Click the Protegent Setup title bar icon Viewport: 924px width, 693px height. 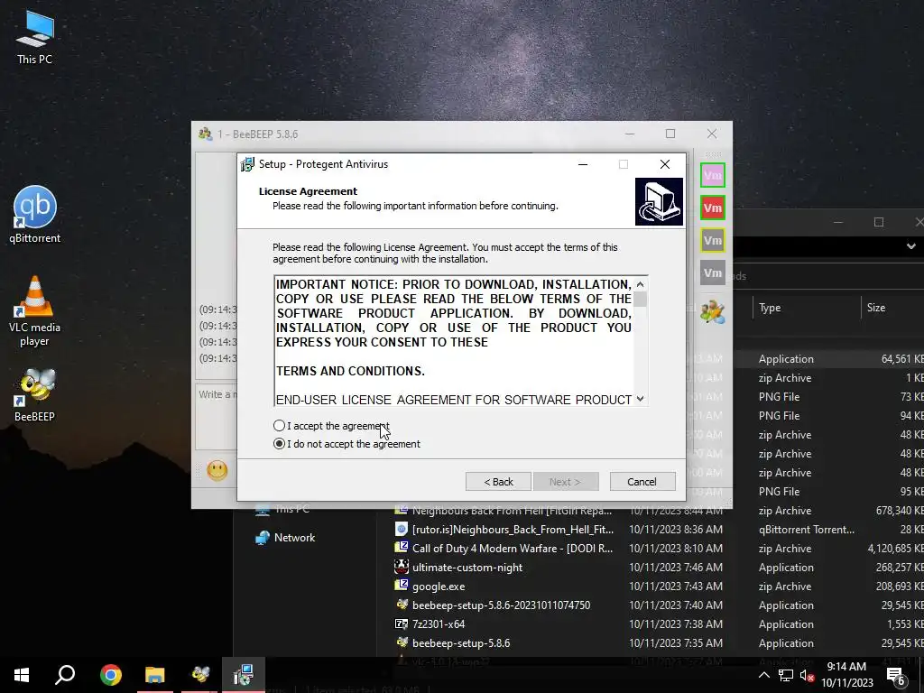pyautogui.click(x=247, y=164)
